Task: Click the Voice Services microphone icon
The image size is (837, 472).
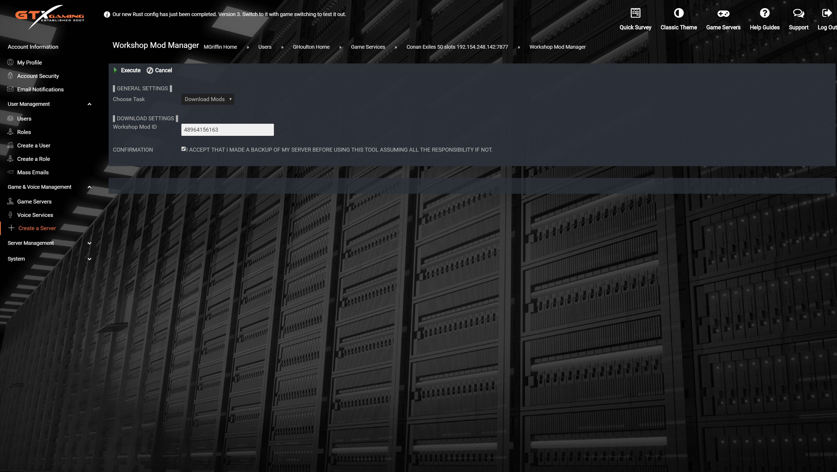Action: pyautogui.click(x=10, y=215)
